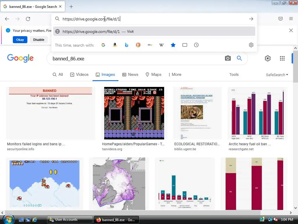Open the Google apps grid

tap(282, 58)
